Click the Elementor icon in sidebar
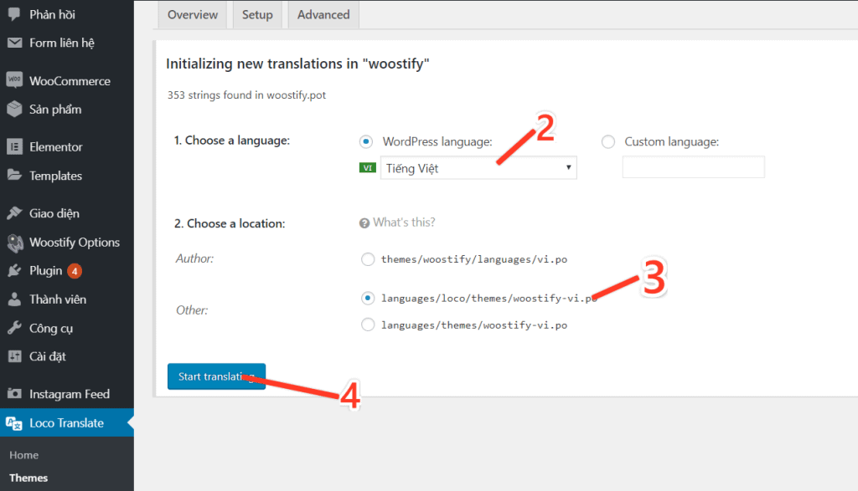Screen dimensions: 858x491 [15, 147]
